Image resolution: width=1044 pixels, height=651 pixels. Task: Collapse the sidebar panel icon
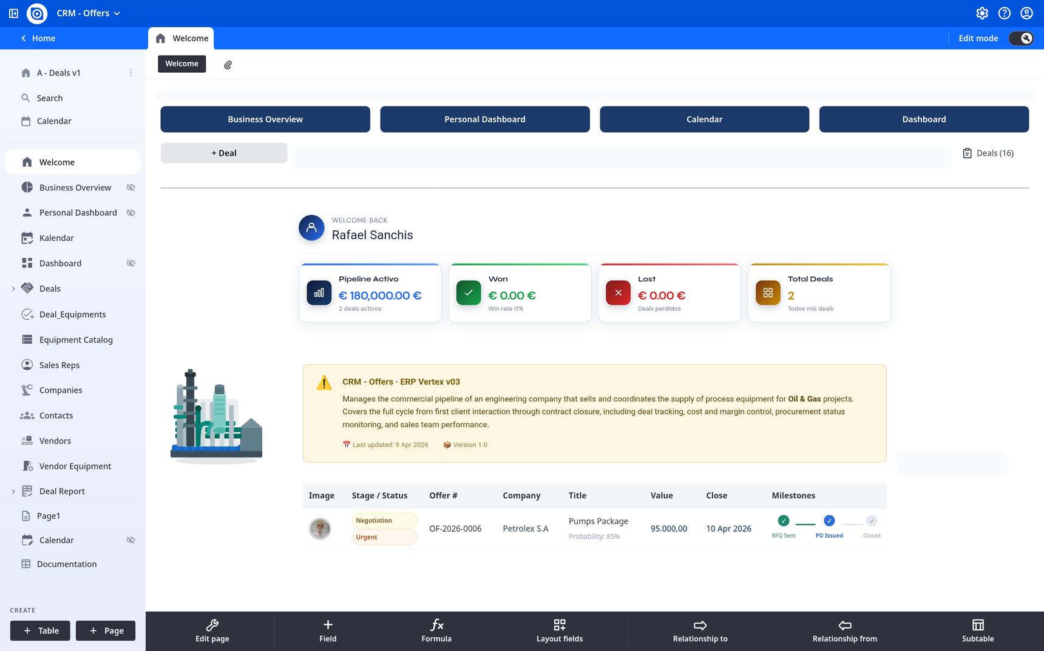coord(13,13)
